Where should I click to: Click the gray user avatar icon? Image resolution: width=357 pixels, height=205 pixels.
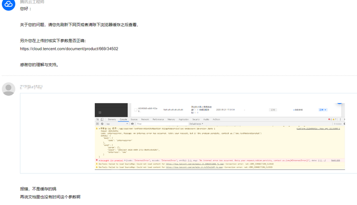[x=8, y=89]
